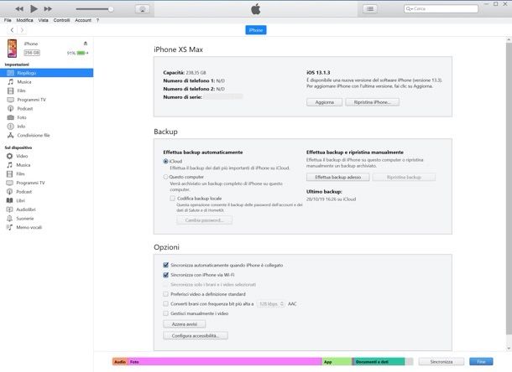Select Riepilogo in the sidebar
This screenshot has height=372, width=512.
46,73
